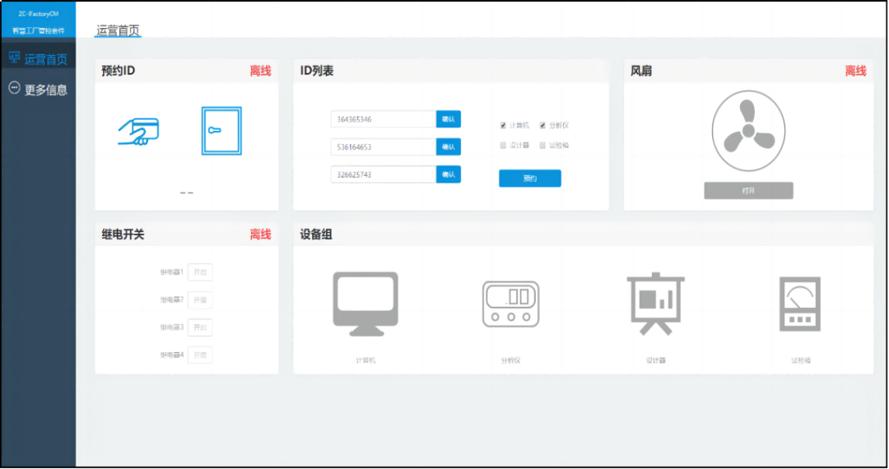
Task: Focus the ID field containing 326625743
Action: [384, 174]
